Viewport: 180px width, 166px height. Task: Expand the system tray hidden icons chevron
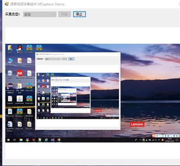tap(140, 140)
